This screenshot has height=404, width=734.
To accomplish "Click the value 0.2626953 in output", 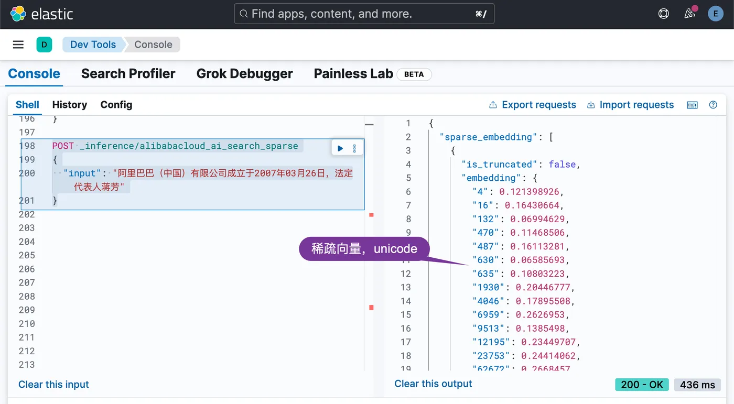I will click(540, 315).
